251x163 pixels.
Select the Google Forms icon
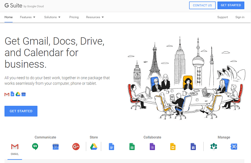point(152,147)
